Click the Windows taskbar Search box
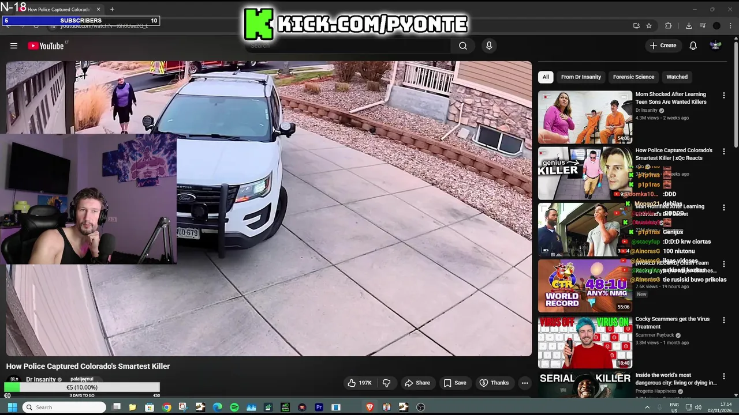The width and height of the screenshot is (739, 415). pos(64,407)
